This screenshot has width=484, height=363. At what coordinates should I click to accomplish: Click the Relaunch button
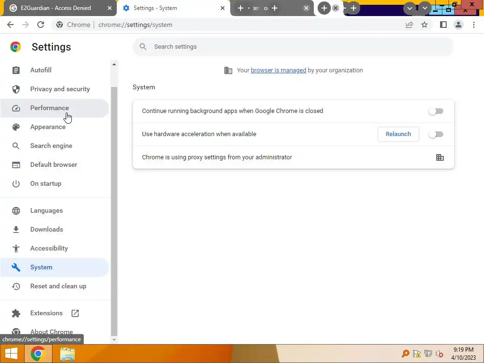point(398,134)
